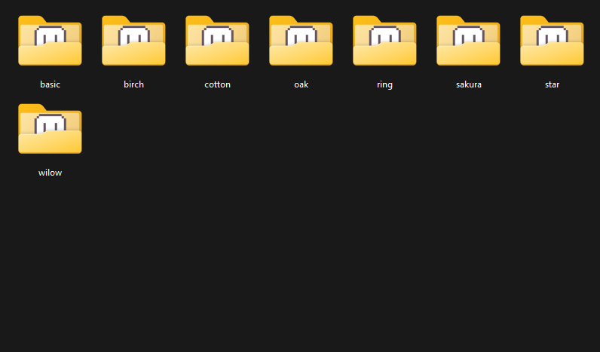Select the sakura folder icon

point(468,41)
